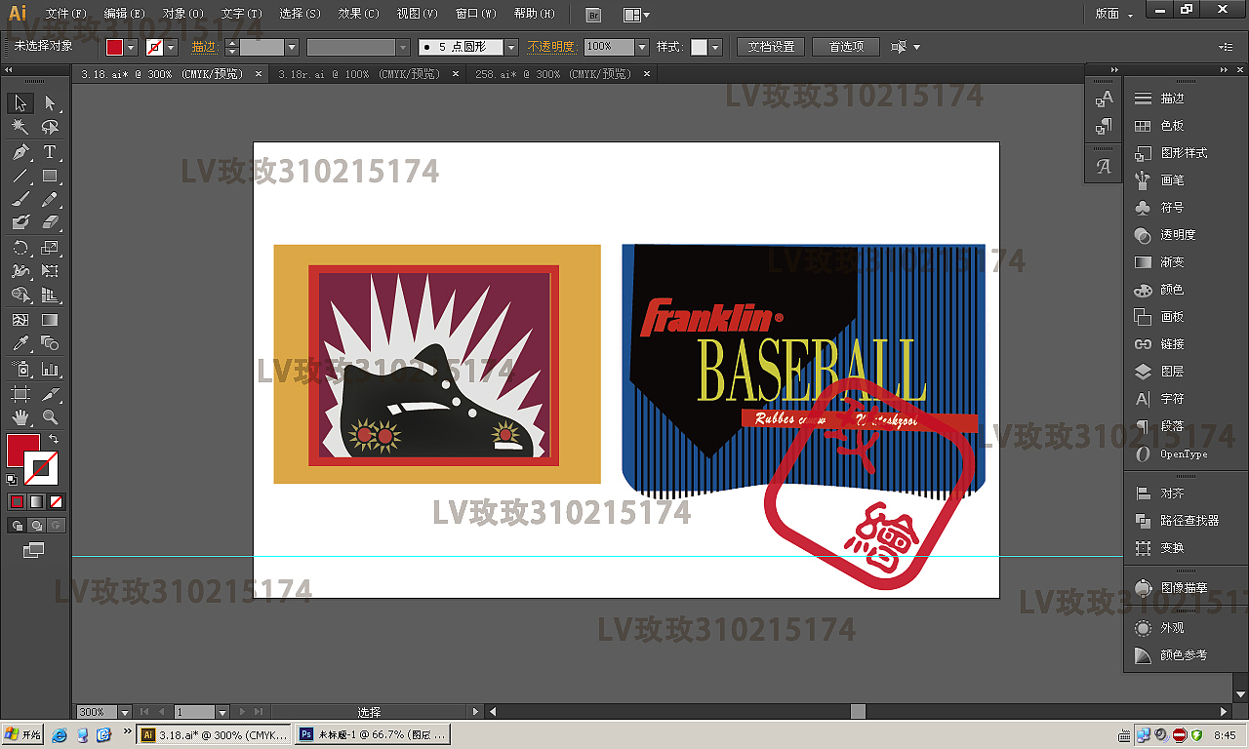Select the Hand tool
The height and width of the screenshot is (749, 1249).
tap(20, 417)
